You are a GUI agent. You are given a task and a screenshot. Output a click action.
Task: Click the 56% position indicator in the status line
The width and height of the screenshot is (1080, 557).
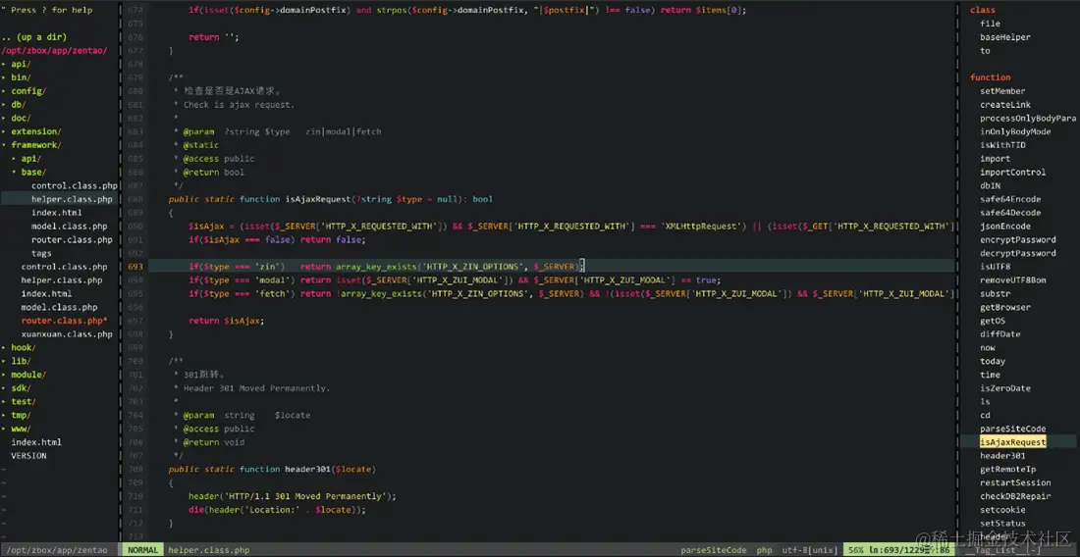855,550
